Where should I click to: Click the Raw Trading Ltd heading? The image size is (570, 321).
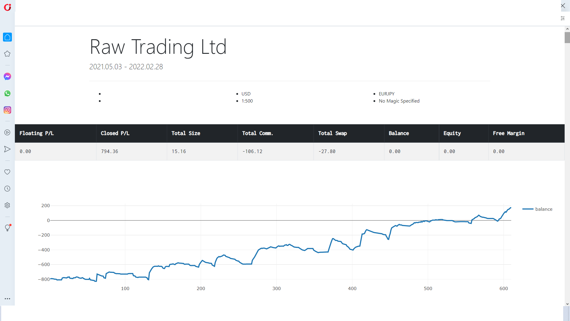point(158,47)
